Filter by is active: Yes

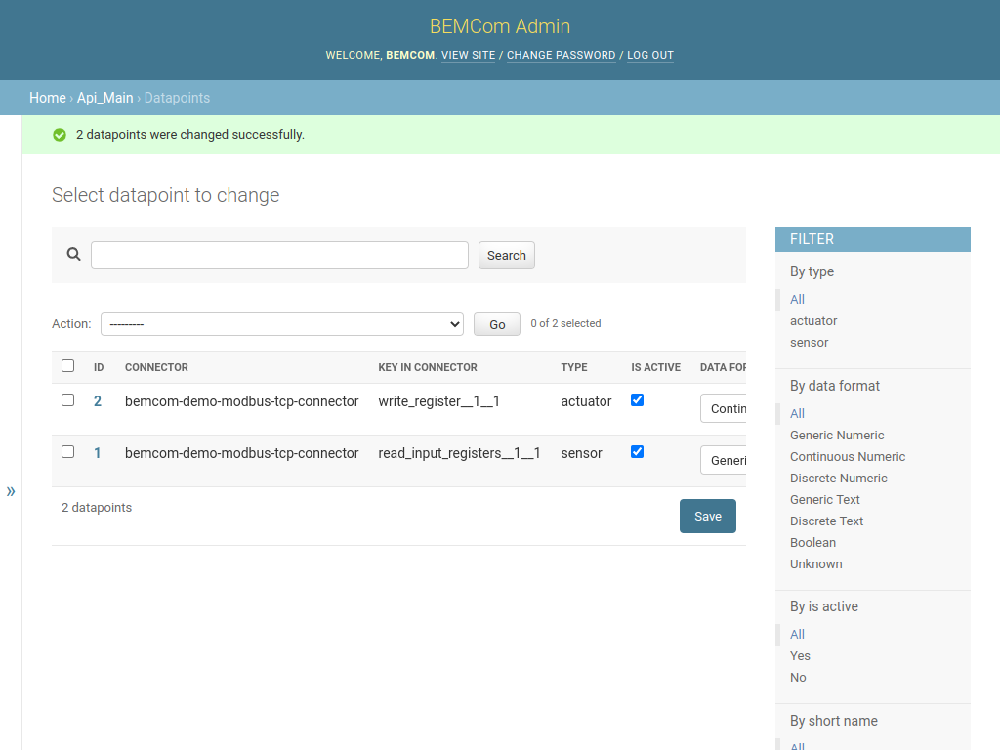point(800,655)
